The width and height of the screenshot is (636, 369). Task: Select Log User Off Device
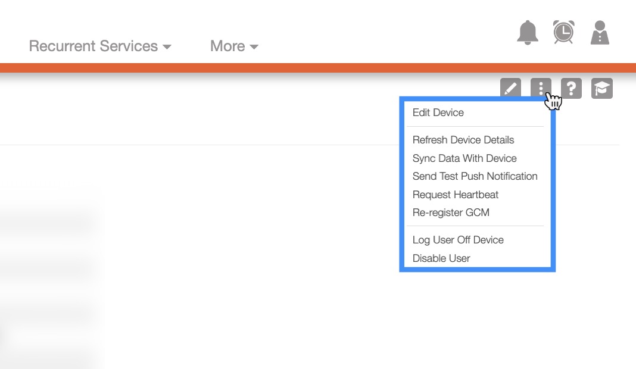coord(458,240)
